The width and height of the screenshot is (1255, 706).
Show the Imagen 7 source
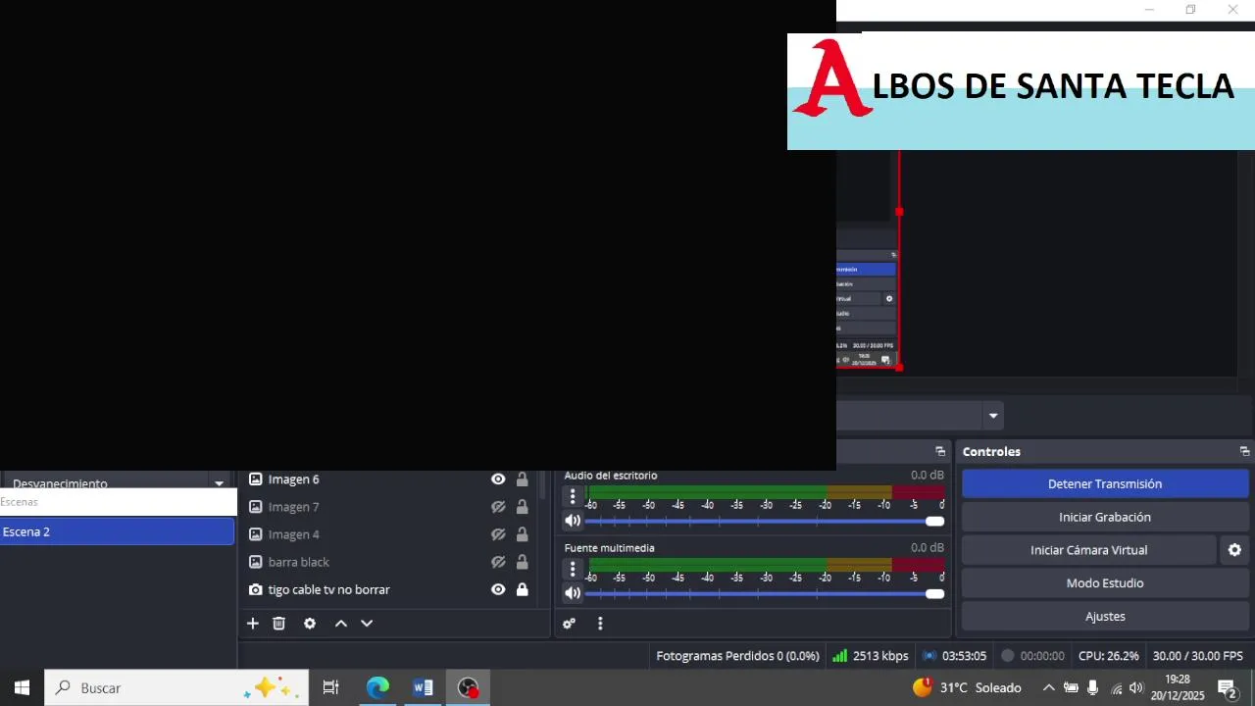coord(498,507)
